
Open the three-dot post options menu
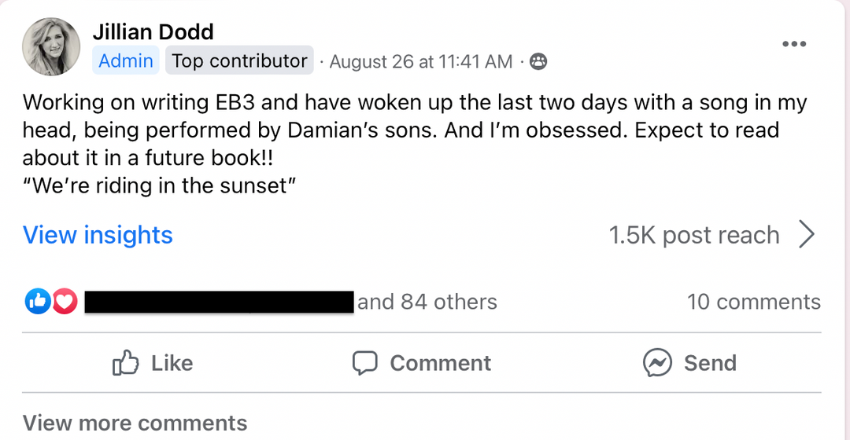[794, 44]
